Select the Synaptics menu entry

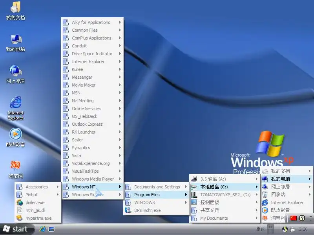point(92,148)
